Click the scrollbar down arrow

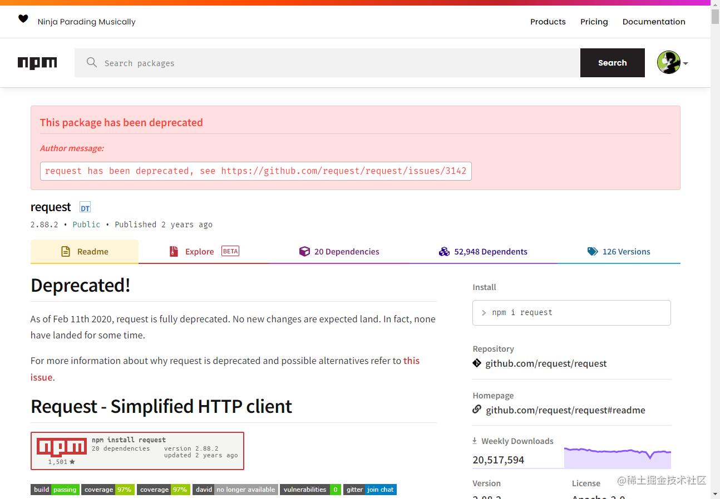point(715,494)
